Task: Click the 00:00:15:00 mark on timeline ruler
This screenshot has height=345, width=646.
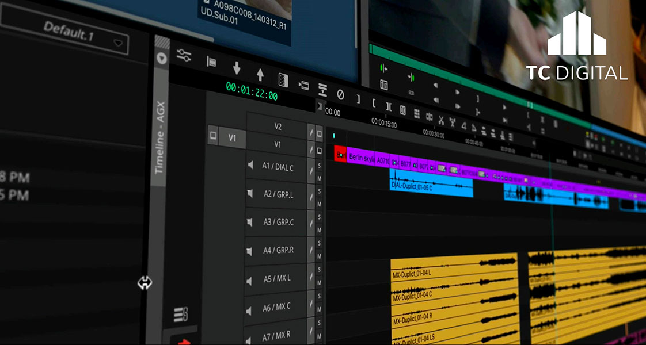Action: [384, 122]
